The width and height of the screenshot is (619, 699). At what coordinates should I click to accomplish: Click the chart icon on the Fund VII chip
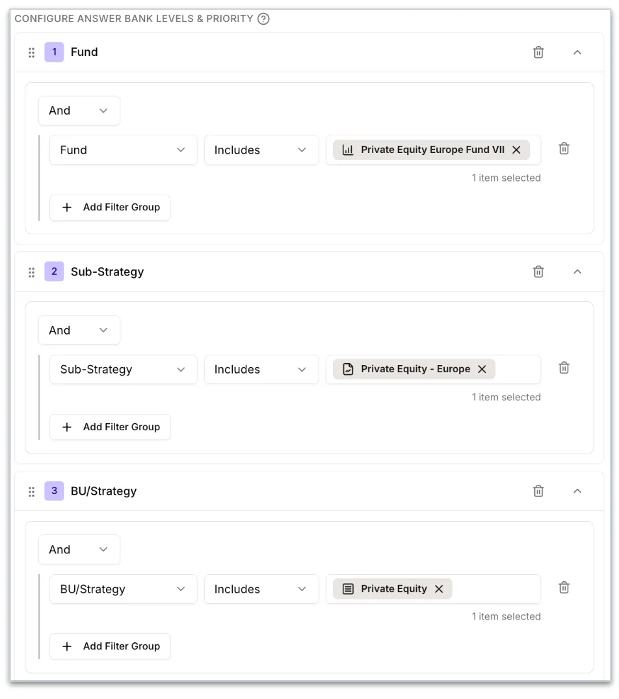tap(348, 150)
